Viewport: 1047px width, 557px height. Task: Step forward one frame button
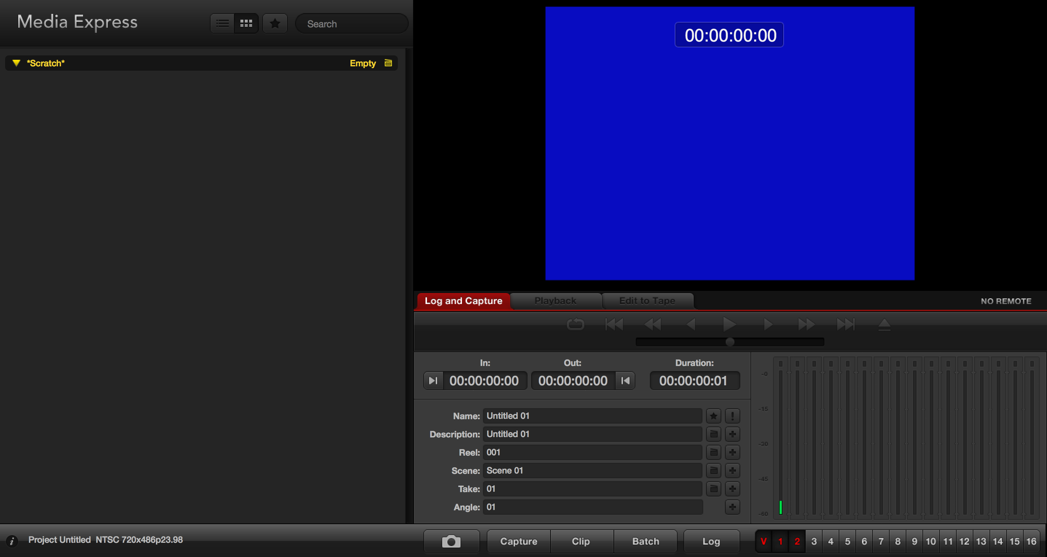[x=768, y=324]
